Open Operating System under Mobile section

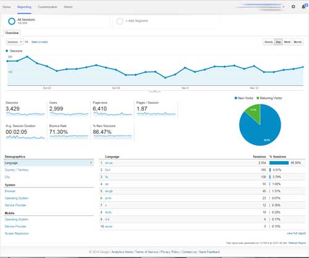[x=17, y=219]
